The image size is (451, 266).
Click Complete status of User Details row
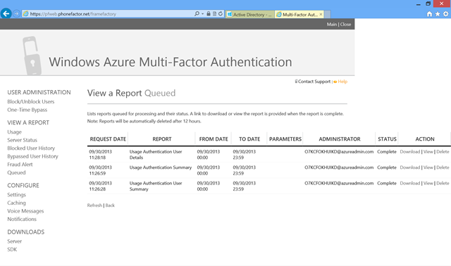387,152
